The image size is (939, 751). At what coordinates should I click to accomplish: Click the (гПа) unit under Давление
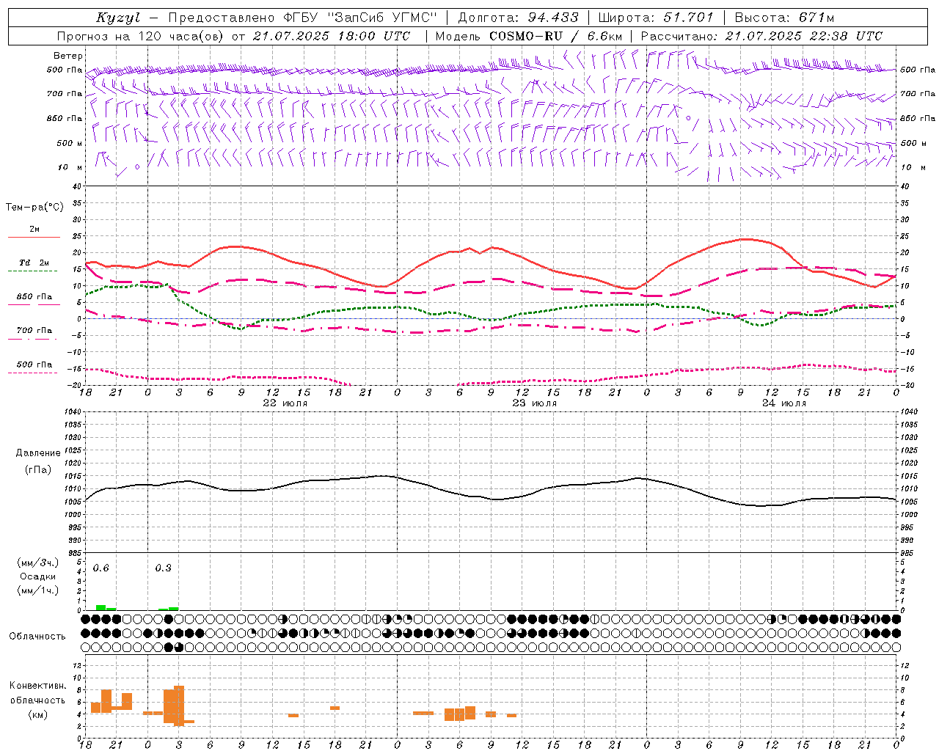click(38, 470)
